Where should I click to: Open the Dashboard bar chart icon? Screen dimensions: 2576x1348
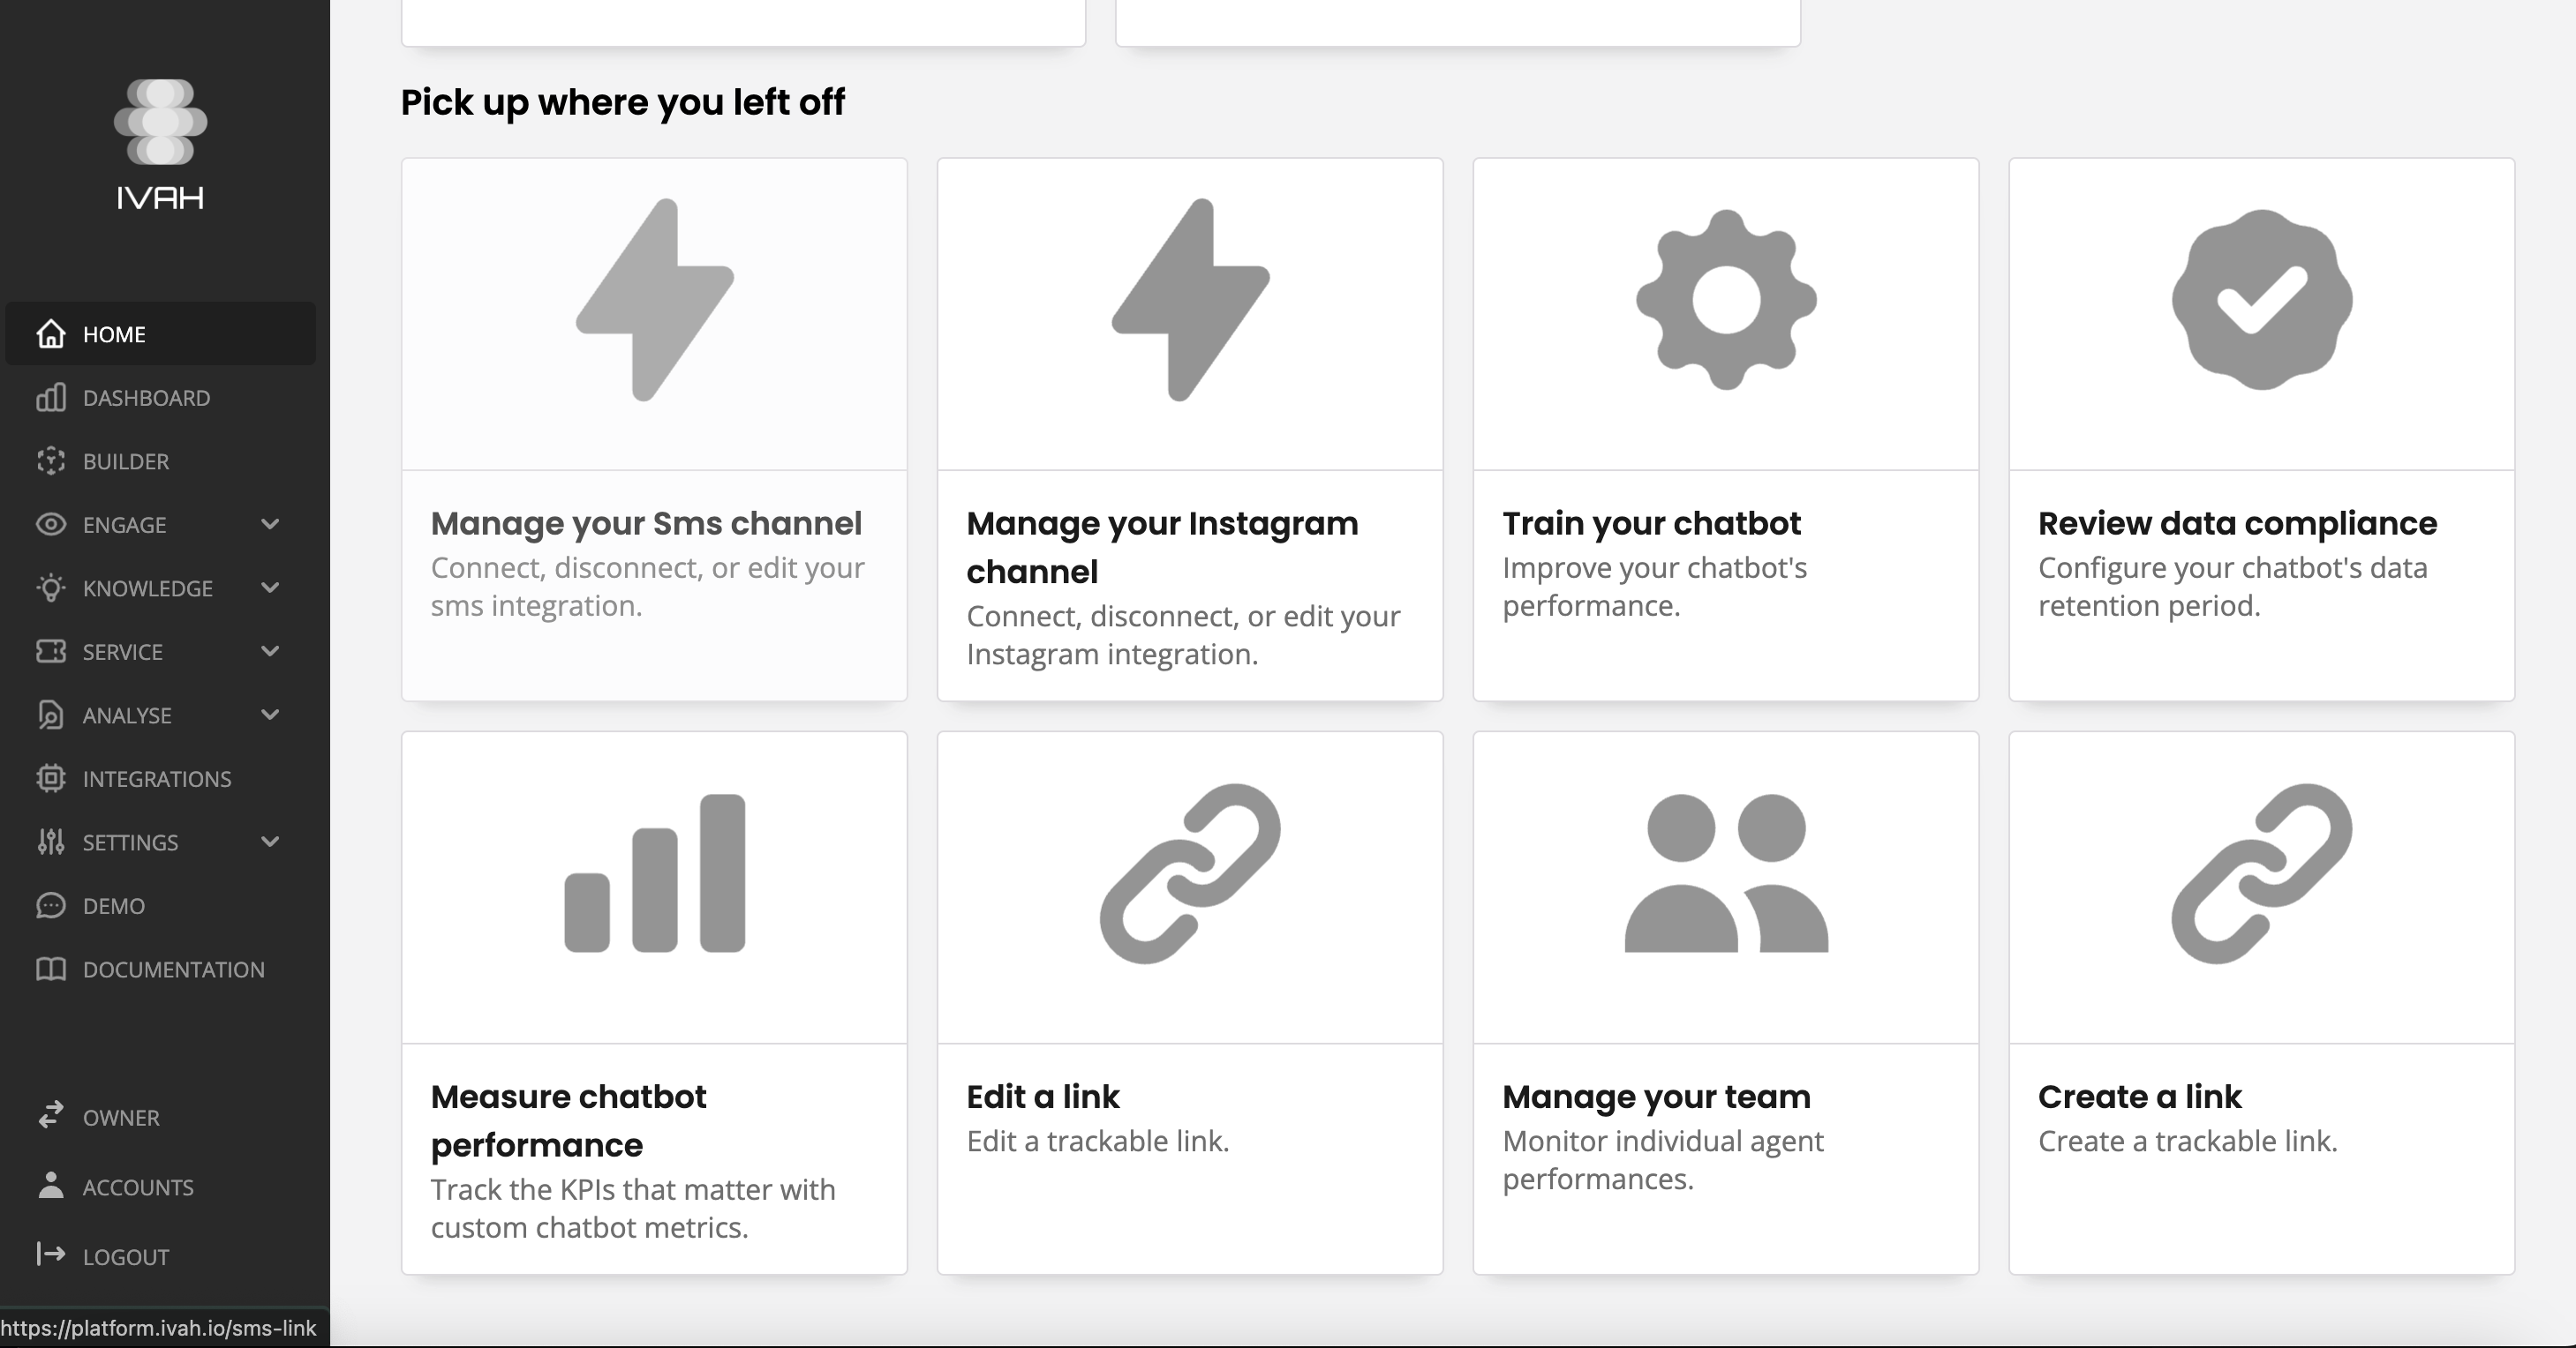pyautogui.click(x=50, y=398)
